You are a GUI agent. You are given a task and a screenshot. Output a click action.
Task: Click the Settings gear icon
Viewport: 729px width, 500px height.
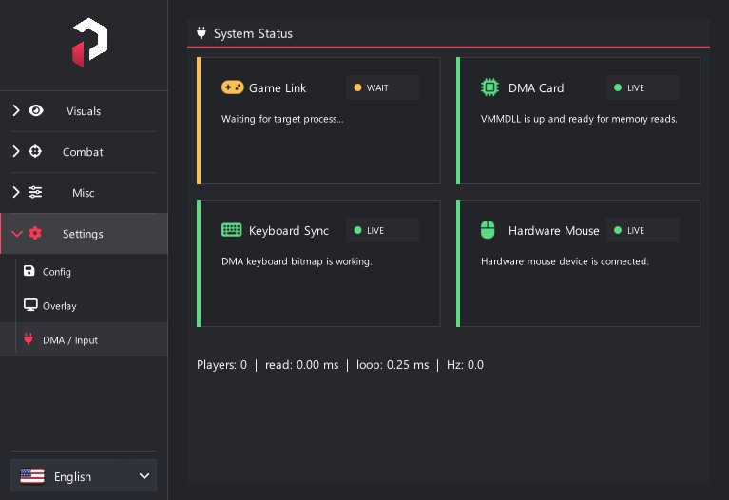point(35,233)
